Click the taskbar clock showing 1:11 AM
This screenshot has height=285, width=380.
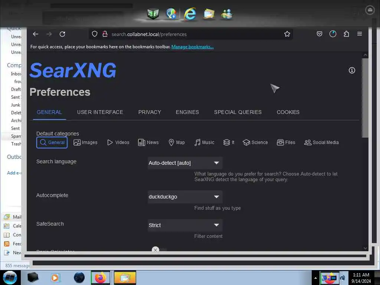click(x=361, y=278)
